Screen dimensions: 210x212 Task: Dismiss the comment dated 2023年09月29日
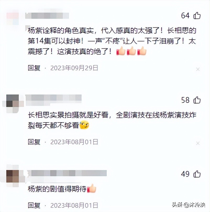point(198,69)
